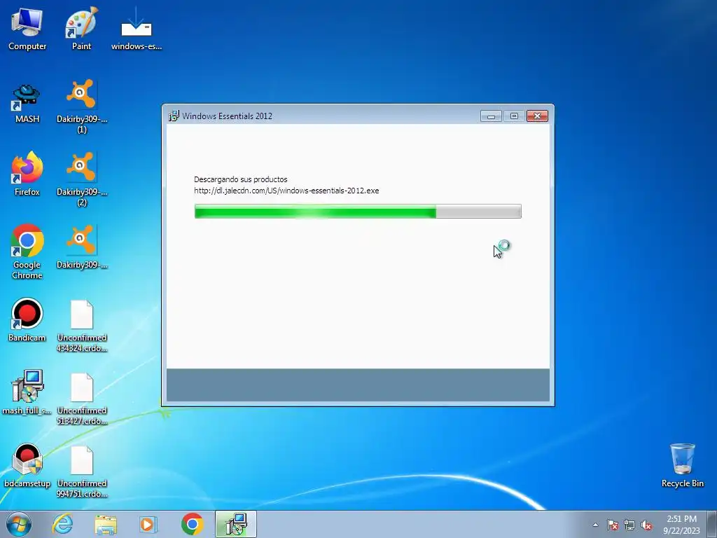717x538 pixels.
Task: Select the Dakirby309 icon without a number
Action: (x=81, y=247)
